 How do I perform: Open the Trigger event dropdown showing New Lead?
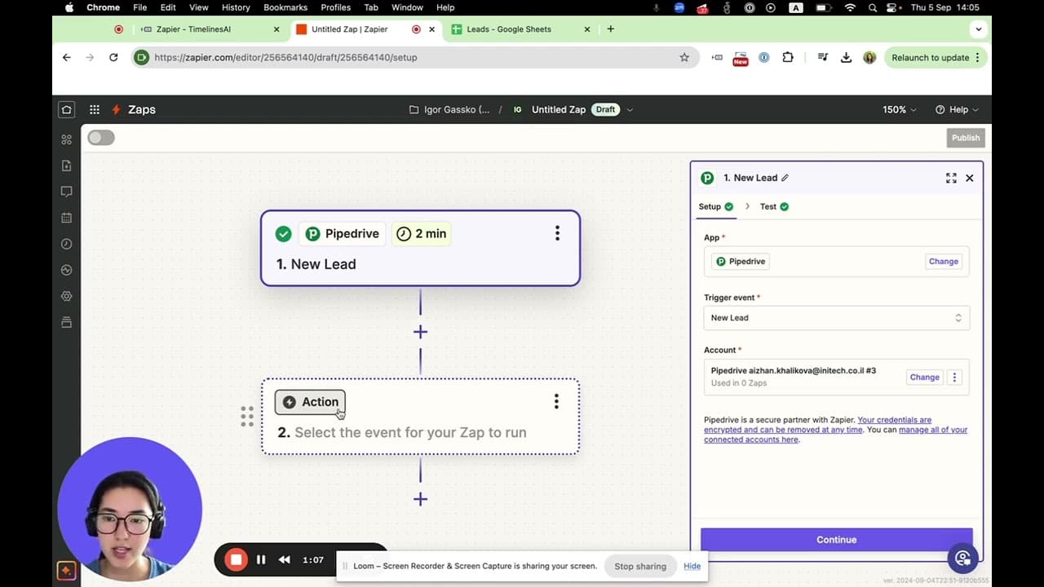(836, 317)
